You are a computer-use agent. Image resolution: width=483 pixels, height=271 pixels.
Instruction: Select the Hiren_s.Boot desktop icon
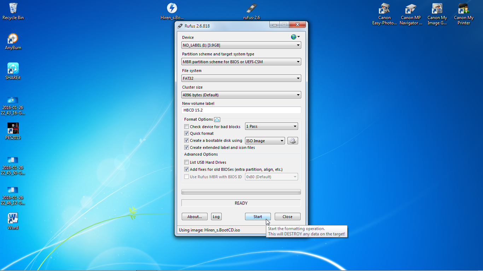coord(172,11)
